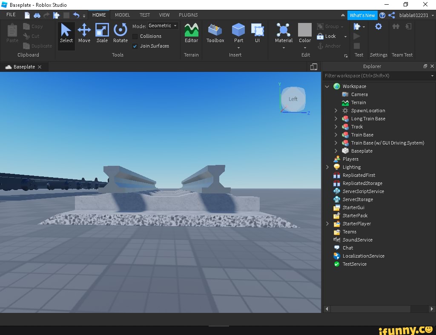This screenshot has height=335, width=436.
Task: Insert a new Part
Action: point(238,34)
